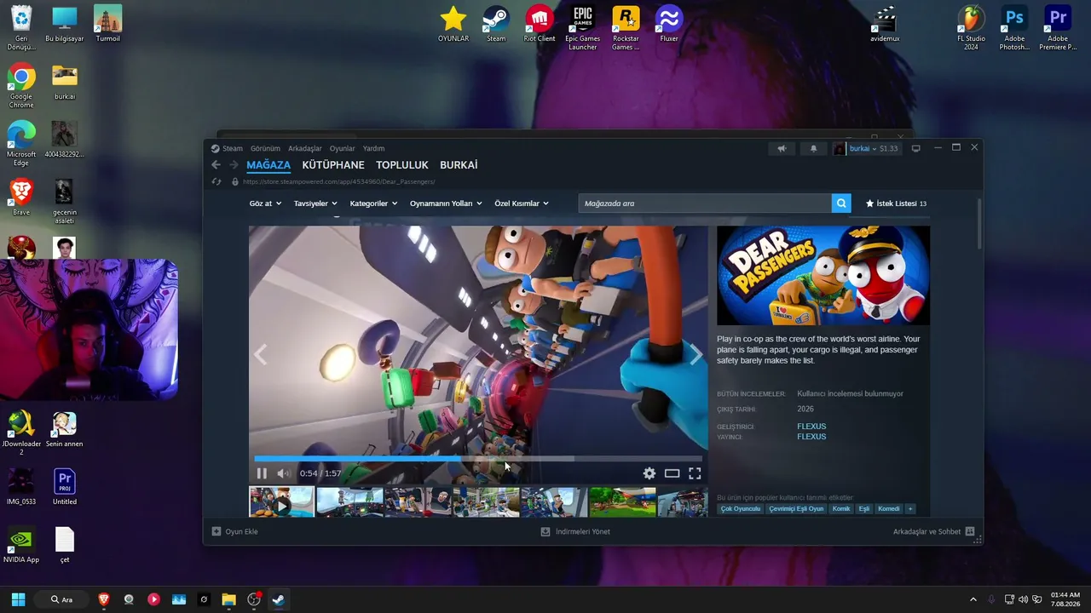Pause the Dear Passengers trailer video
This screenshot has height=613, width=1091.
pos(262,473)
